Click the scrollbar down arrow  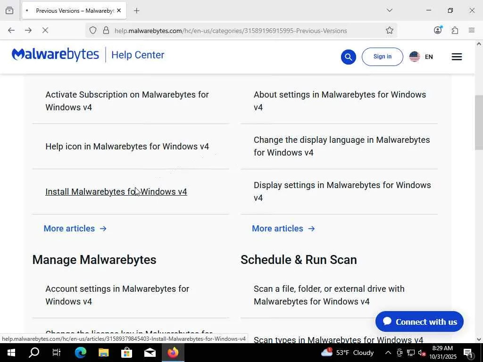point(479,339)
